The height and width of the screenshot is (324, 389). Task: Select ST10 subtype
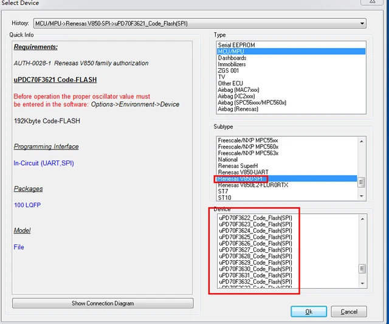tap(224, 198)
